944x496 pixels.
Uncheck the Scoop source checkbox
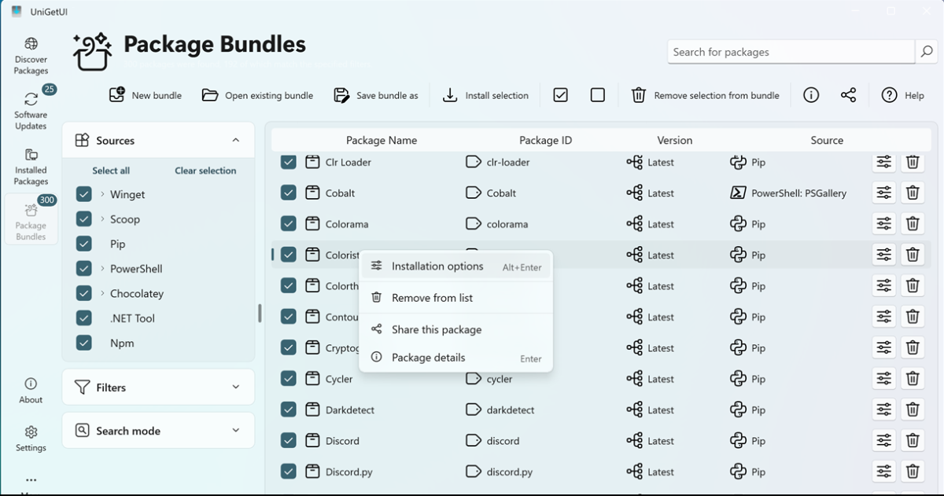[x=84, y=219]
